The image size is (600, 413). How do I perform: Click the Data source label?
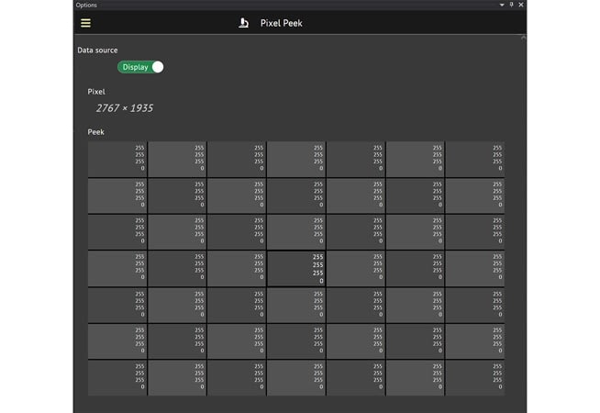[x=97, y=50]
